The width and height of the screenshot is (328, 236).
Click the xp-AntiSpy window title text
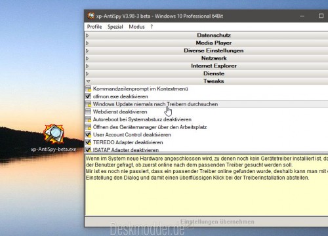click(x=159, y=16)
